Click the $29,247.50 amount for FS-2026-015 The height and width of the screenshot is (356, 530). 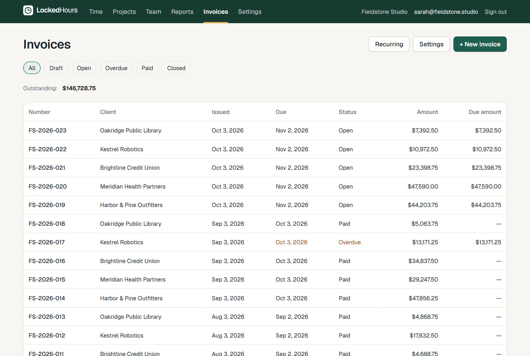pyautogui.click(x=423, y=280)
